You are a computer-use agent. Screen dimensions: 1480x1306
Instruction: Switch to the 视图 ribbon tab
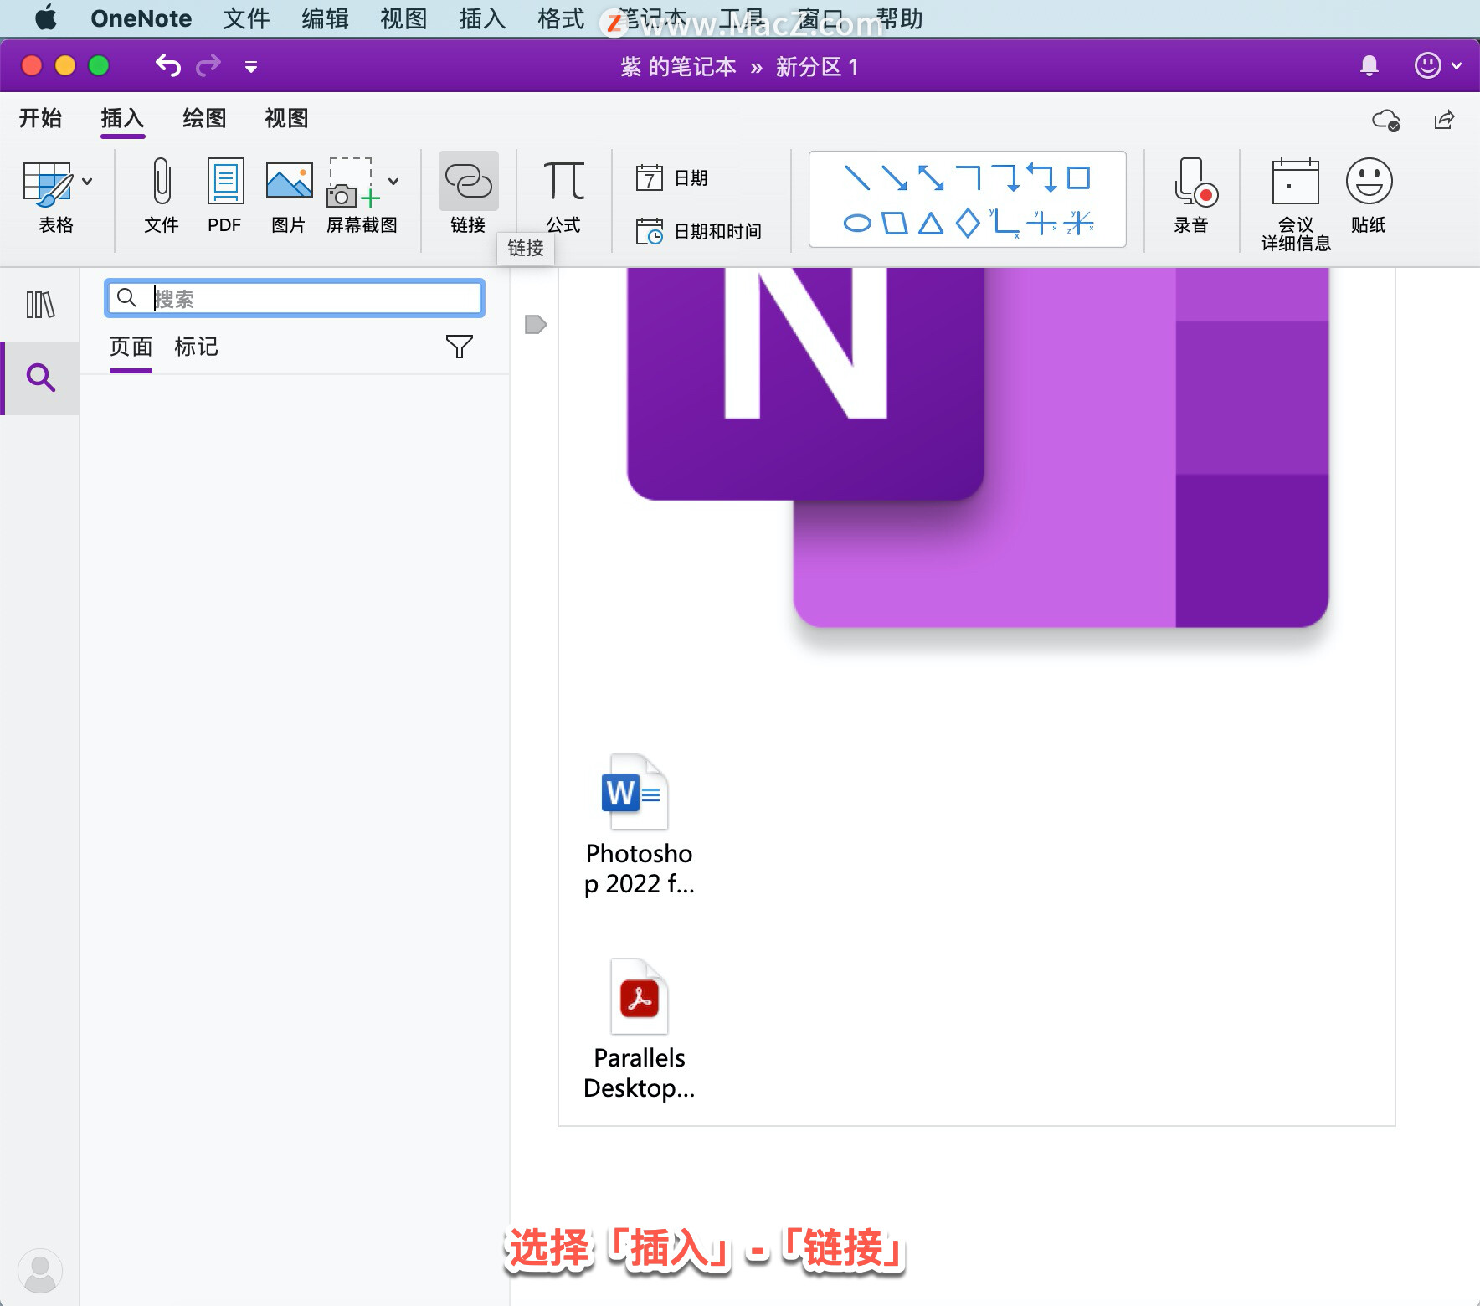pyautogui.click(x=287, y=118)
